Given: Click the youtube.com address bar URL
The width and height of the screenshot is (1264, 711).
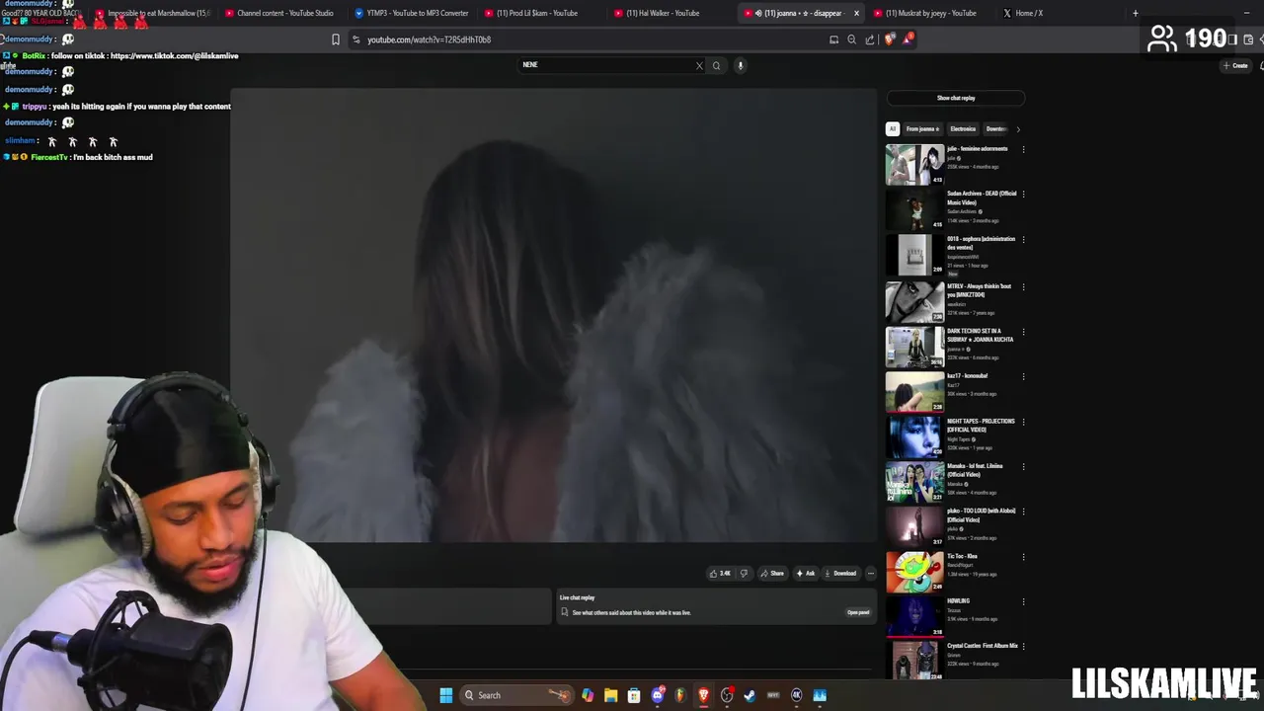Looking at the screenshot, I should [429, 39].
